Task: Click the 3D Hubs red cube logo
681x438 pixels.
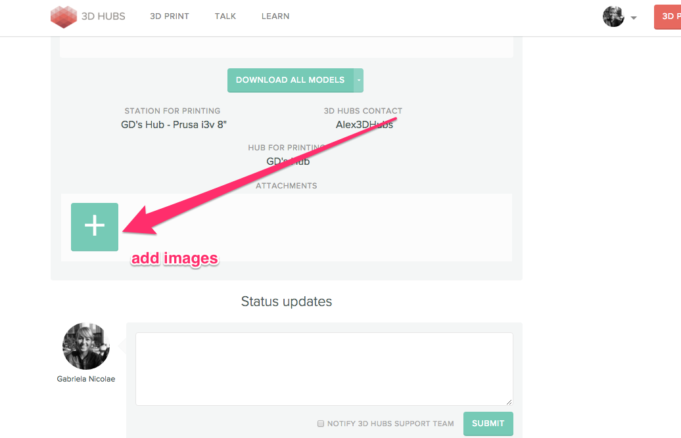Action: tap(64, 16)
